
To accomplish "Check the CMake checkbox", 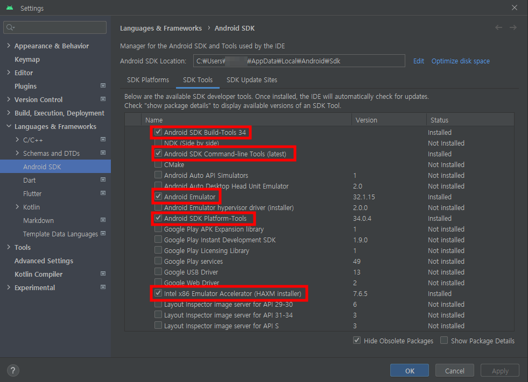I will point(158,164).
